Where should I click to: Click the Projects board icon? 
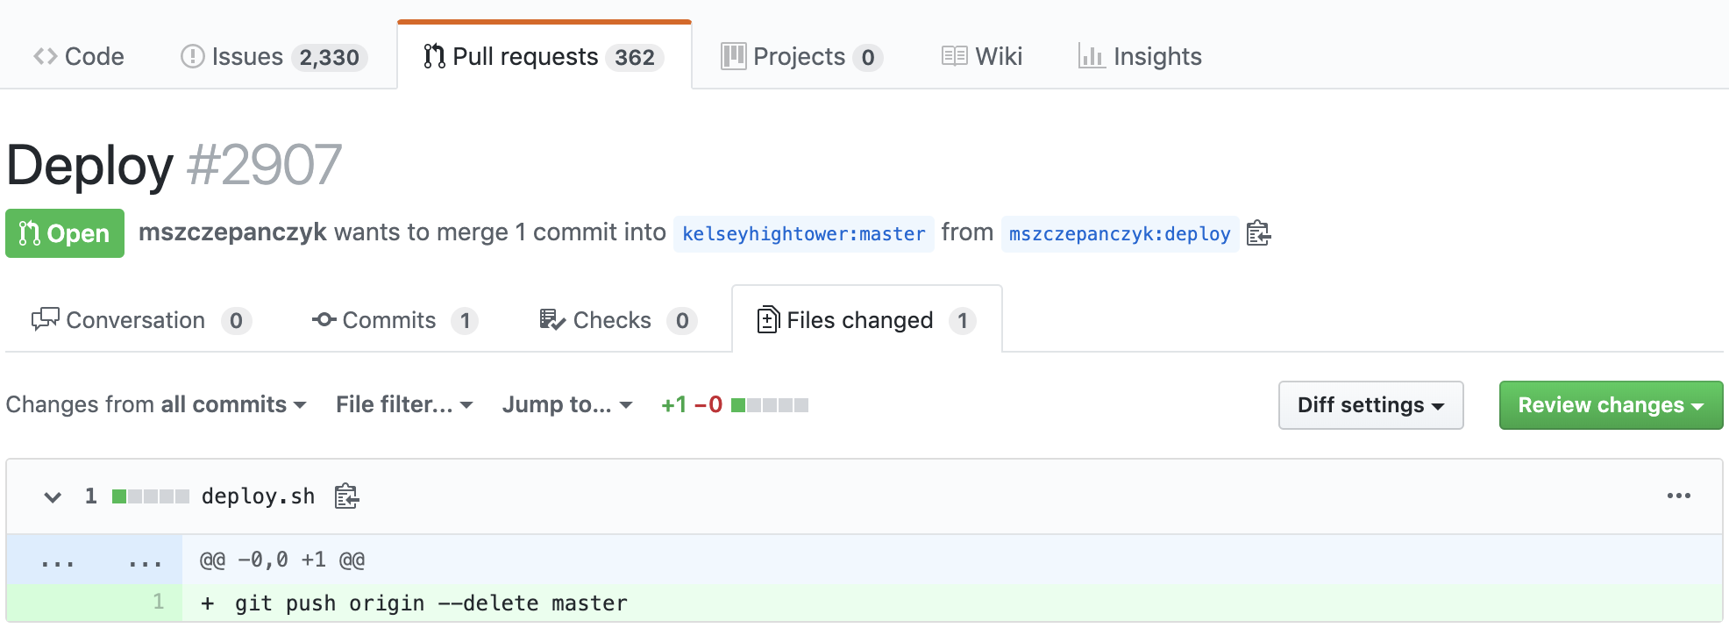click(x=733, y=56)
